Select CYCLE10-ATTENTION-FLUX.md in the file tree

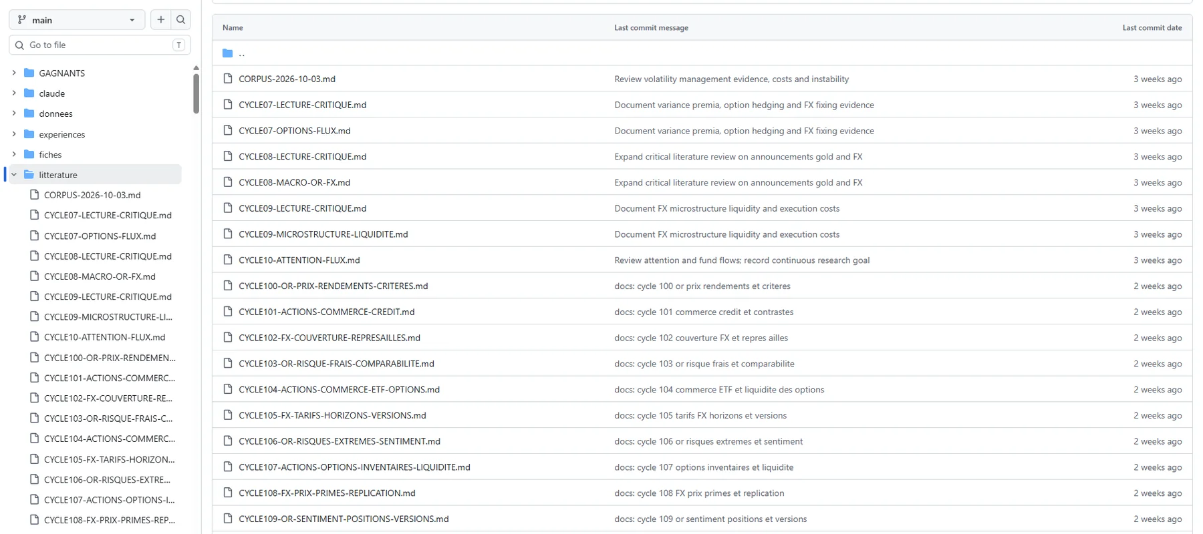tap(104, 337)
